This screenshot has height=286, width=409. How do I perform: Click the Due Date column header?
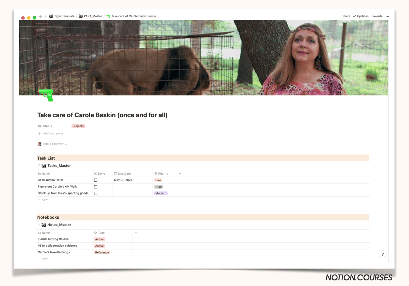coord(124,174)
